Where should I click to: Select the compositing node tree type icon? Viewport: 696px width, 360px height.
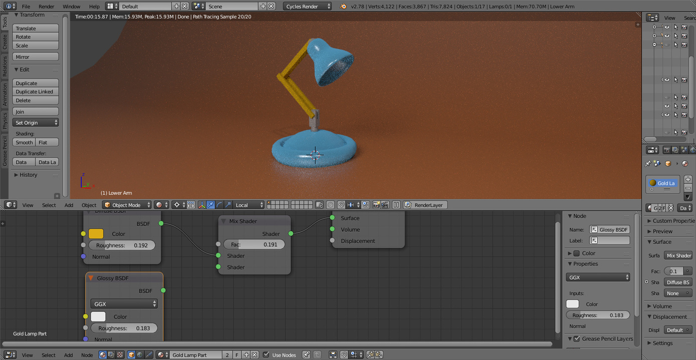[111, 355]
